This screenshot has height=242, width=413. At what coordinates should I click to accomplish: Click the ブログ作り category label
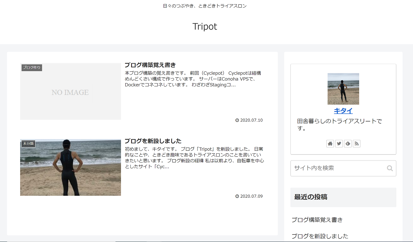(x=32, y=68)
